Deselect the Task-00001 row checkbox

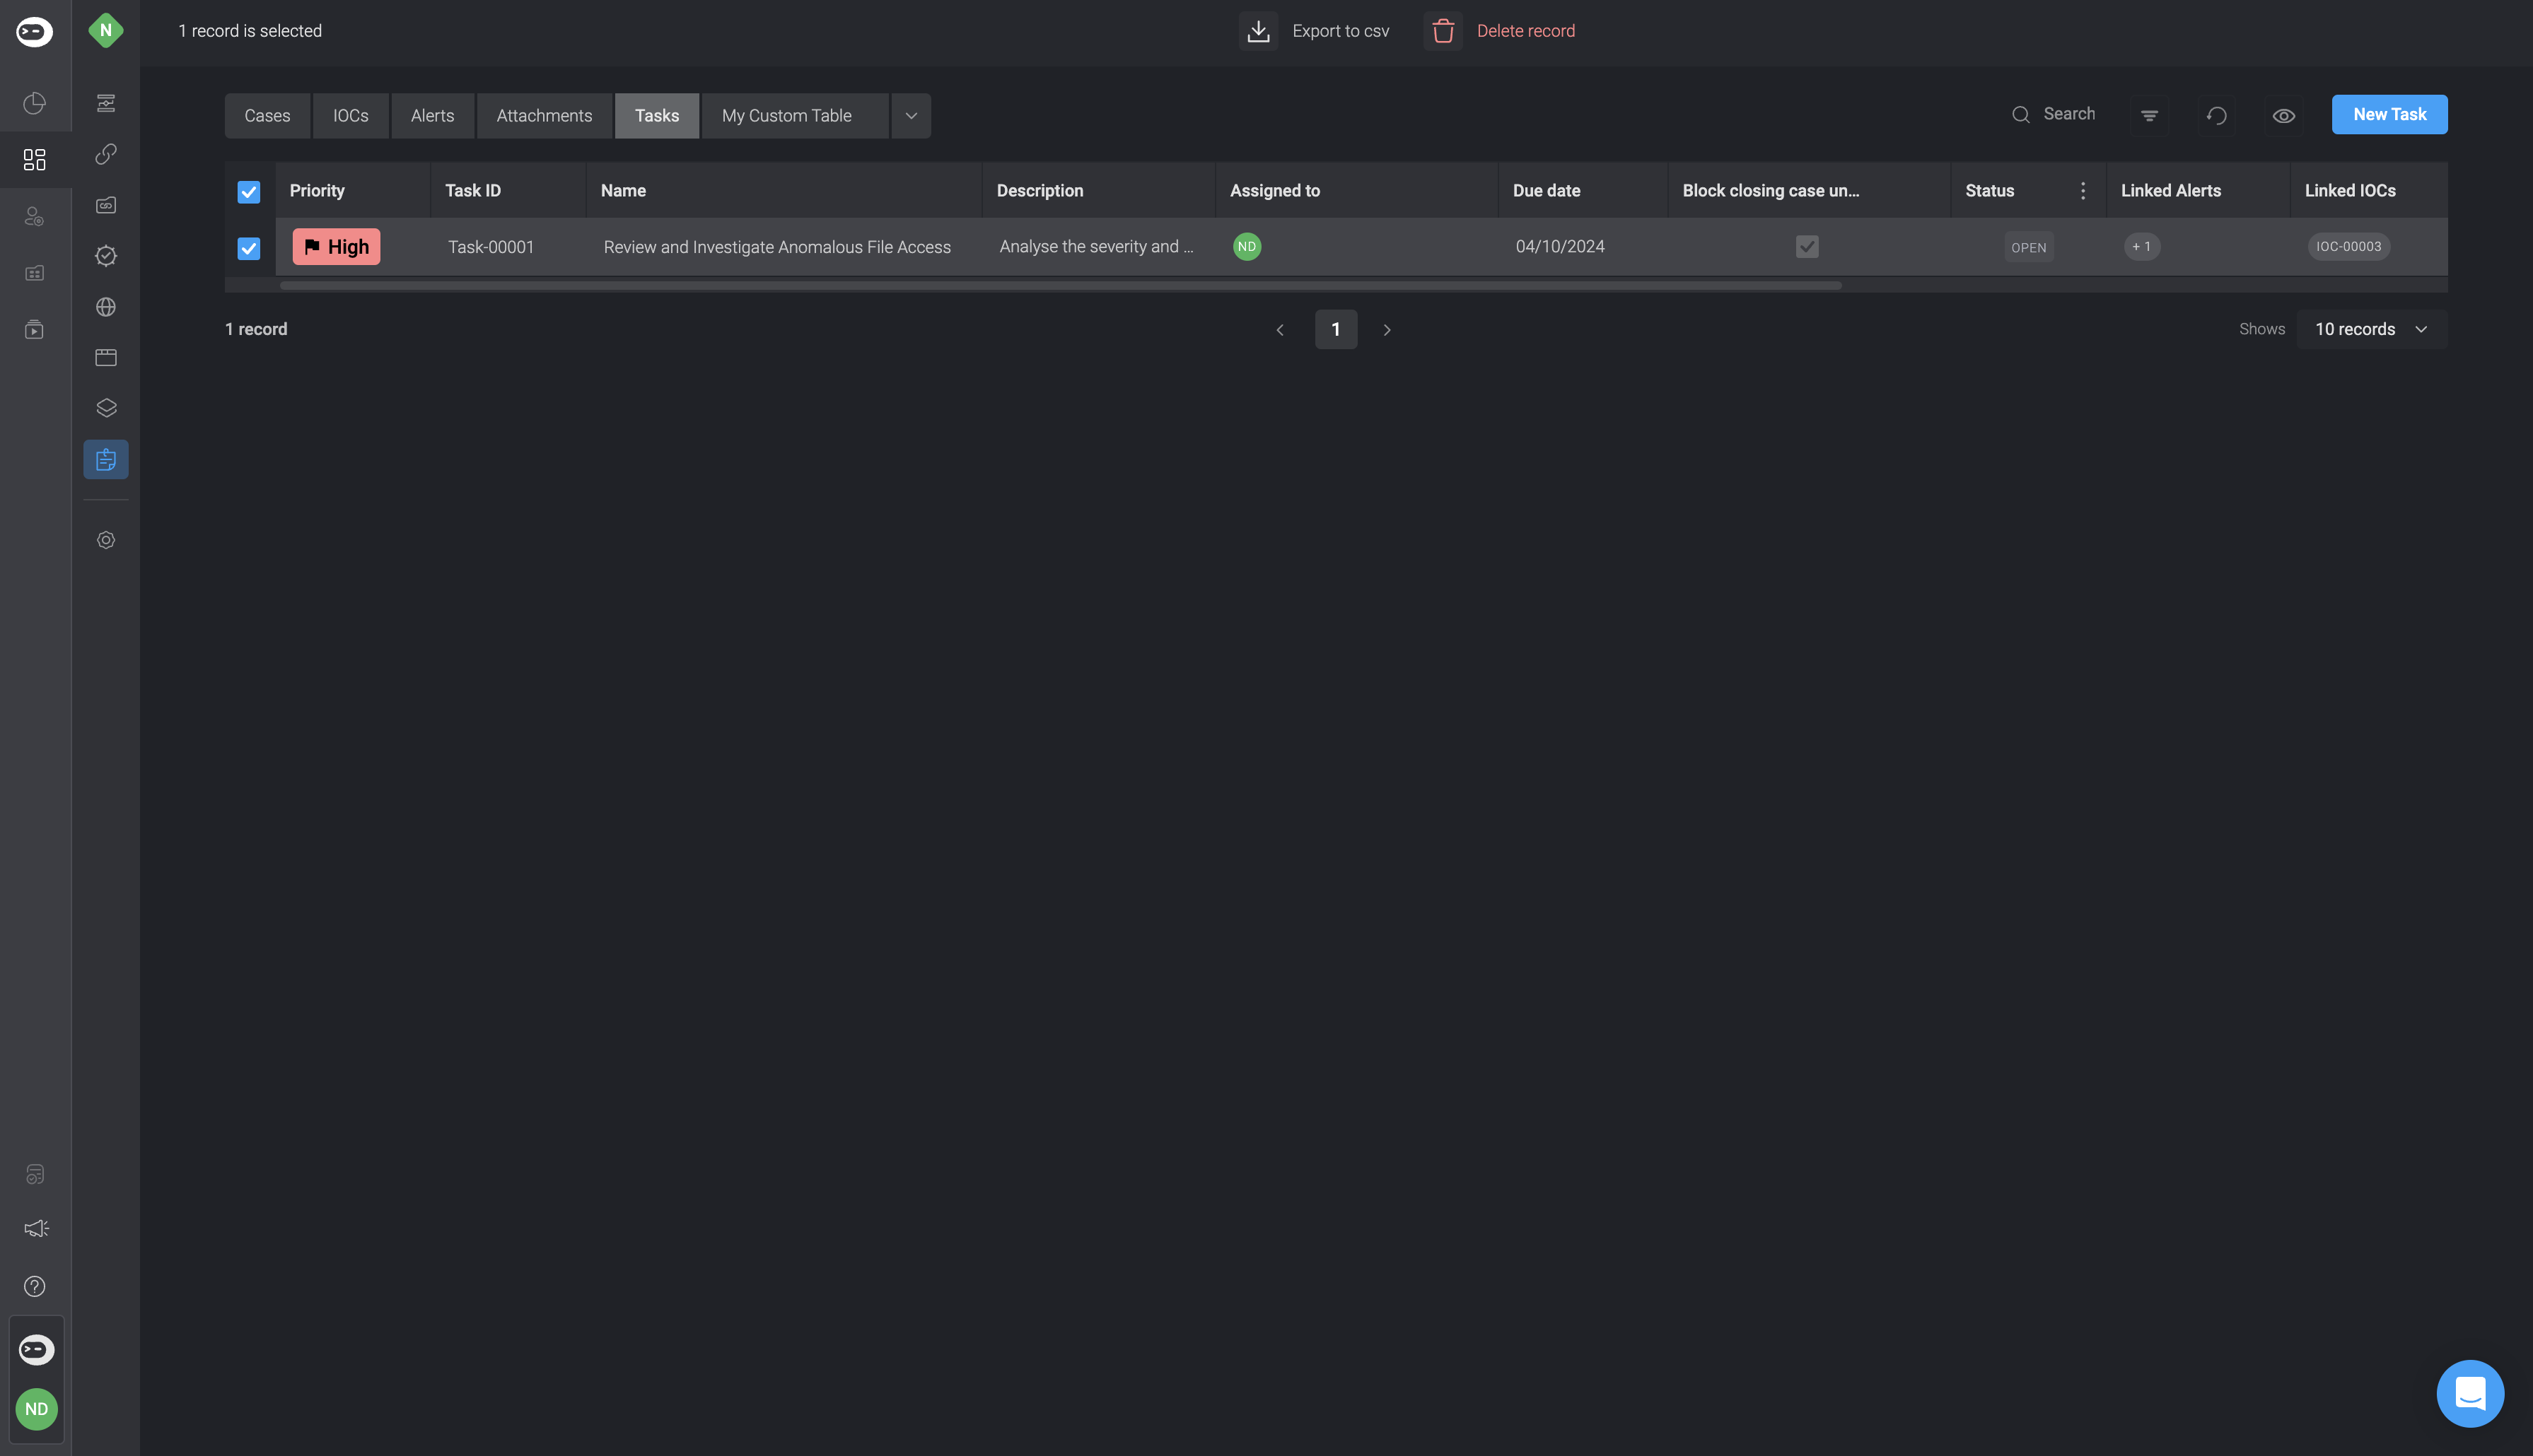[249, 247]
